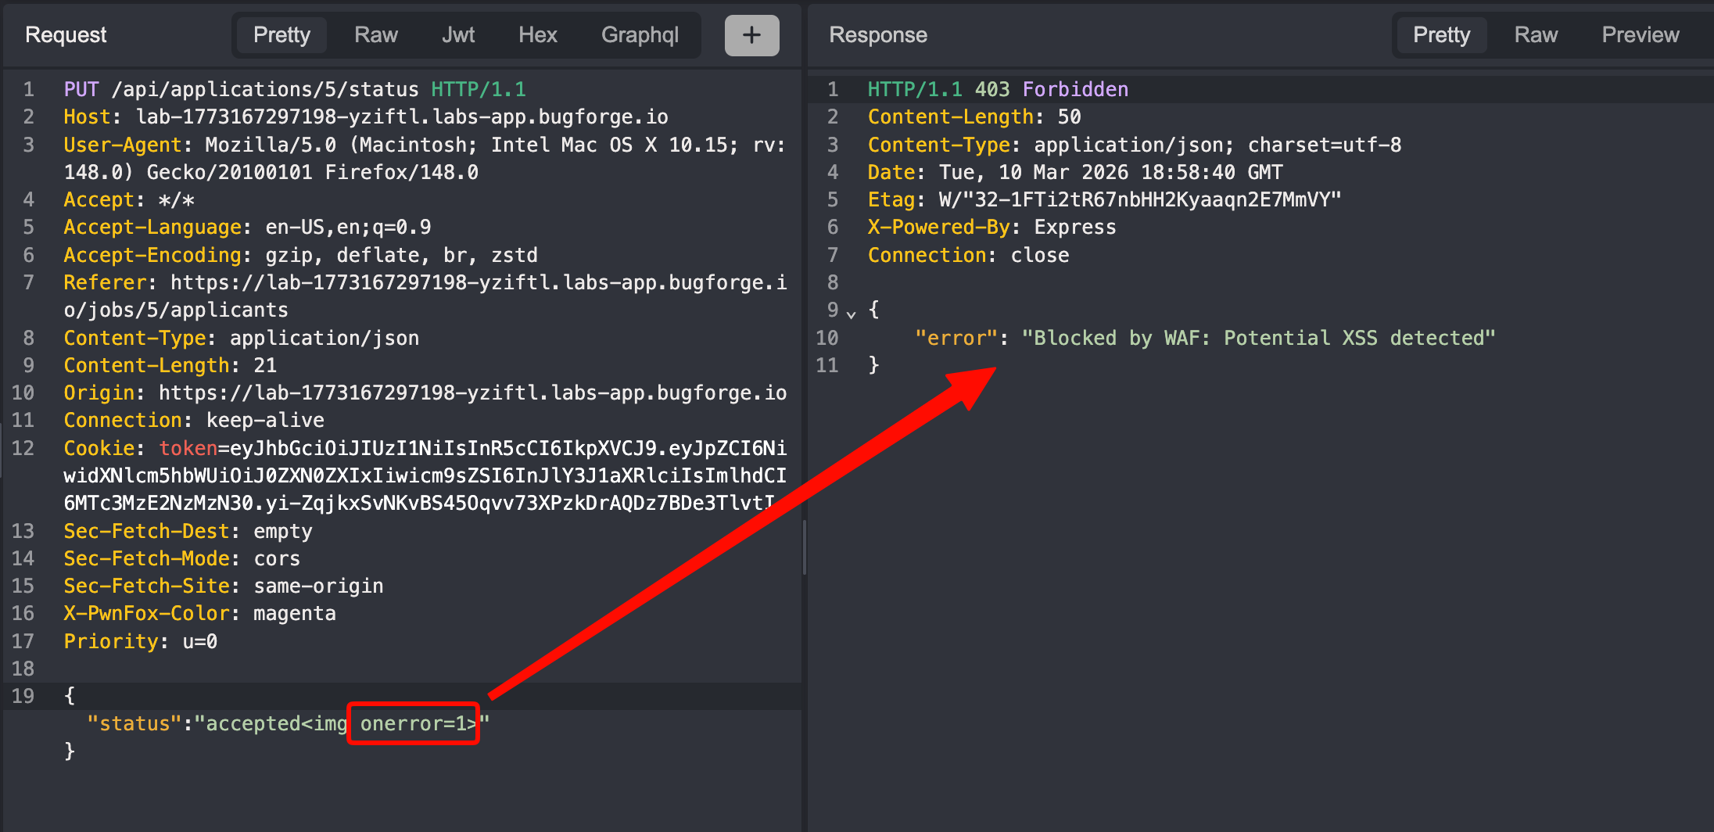Collapse the response JSON body fold arrow
This screenshot has width=1714, height=832.
[x=852, y=313]
